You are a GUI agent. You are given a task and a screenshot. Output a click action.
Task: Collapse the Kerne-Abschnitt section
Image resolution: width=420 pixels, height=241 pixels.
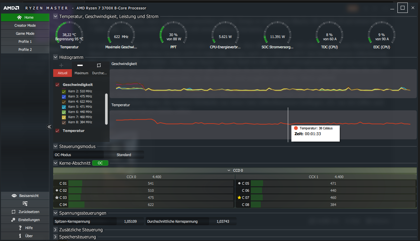pos(55,163)
